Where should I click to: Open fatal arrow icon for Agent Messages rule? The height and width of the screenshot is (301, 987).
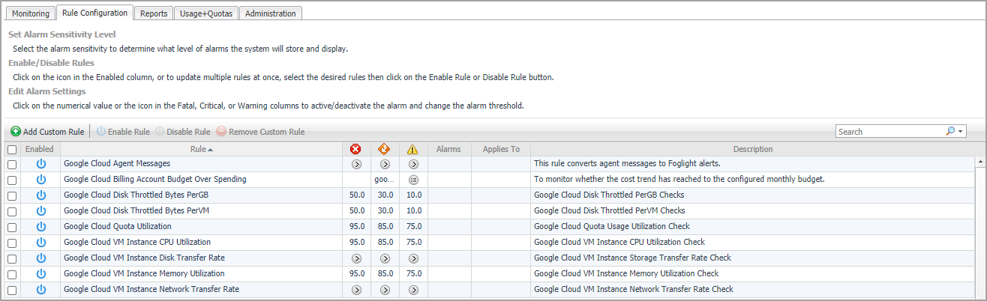coord(356,163)
